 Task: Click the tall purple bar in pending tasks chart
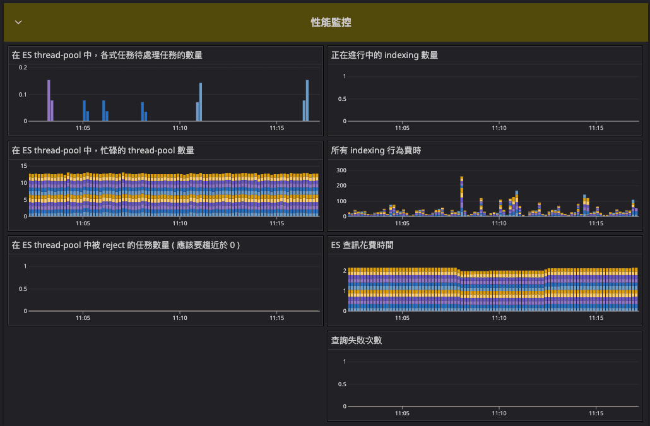click(49, 100)
